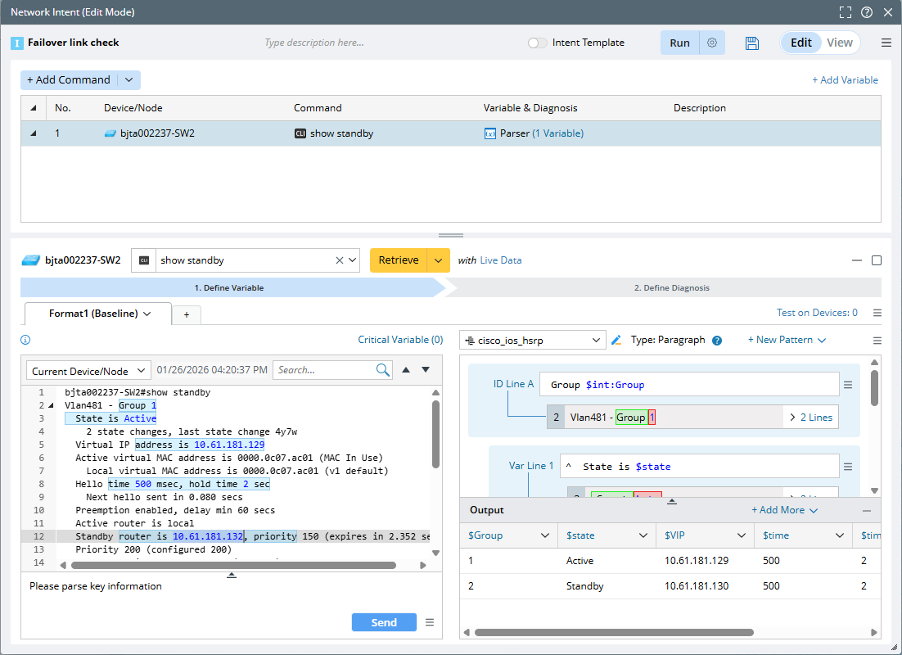This screenshot has height=655, width=902.
Task: Click the Send button
Action: click(383, 622)
